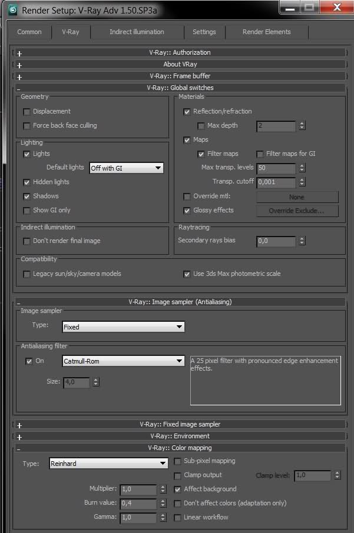Open the Image sampler Type dropdown
354x533 pixels.
124,327
